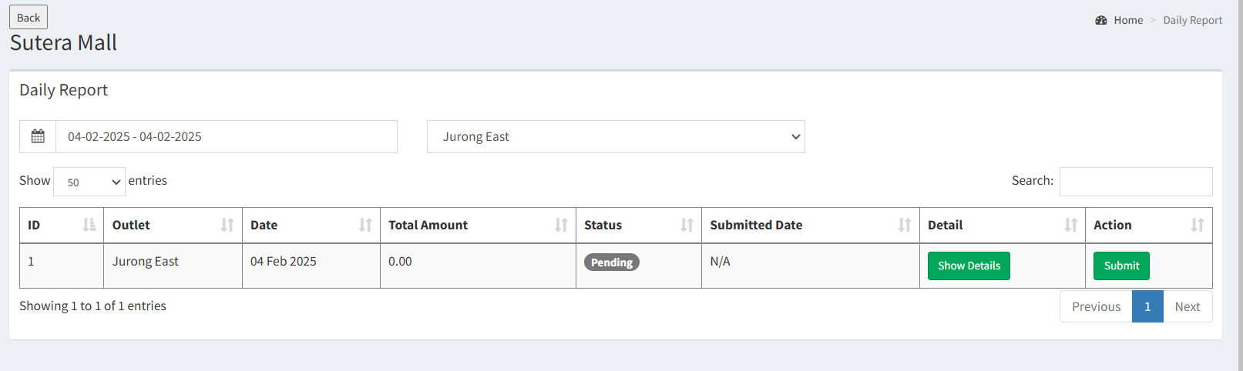Sort by Status column arrows
This screenshot has height=371, width=1243.
coord(687,225)
